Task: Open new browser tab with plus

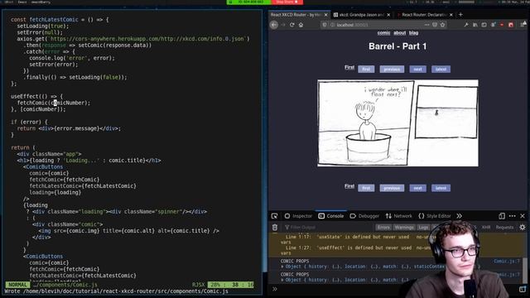Action: pos(460,15)
